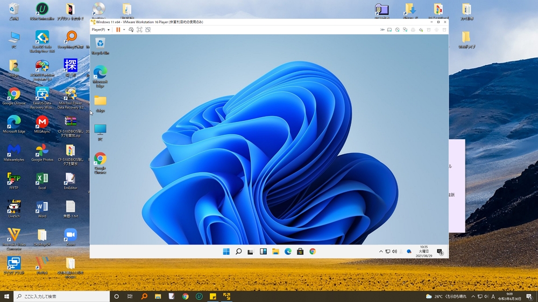Open Chrome on the host taskbar

[185, 297]
